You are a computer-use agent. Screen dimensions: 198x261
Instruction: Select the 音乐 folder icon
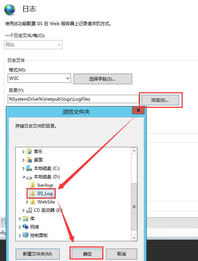click(29, 151)
